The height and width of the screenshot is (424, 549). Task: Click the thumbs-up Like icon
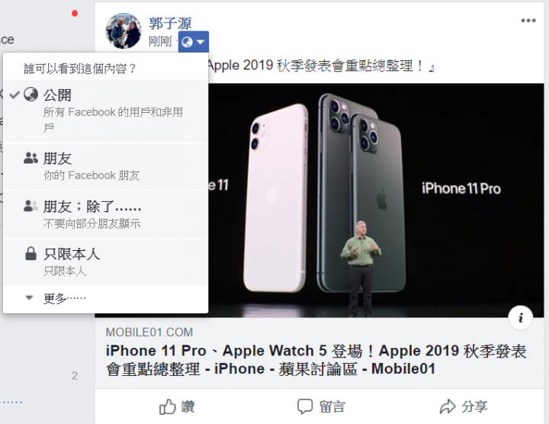click(x=167, y=407)
